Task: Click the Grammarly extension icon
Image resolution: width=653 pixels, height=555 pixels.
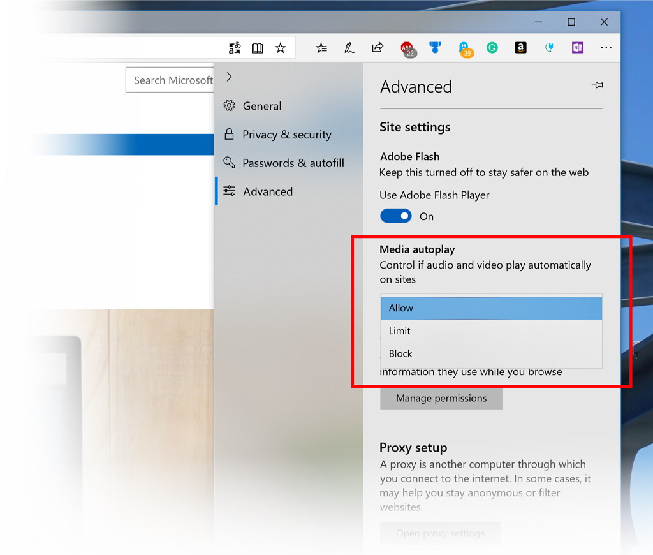Action: click(492, 48)
